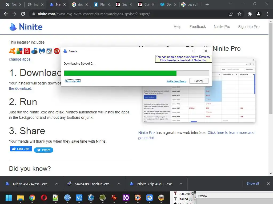Click the 'change apps' link
Viewport: 273px width, 204px height.
[x=20, y=59]
